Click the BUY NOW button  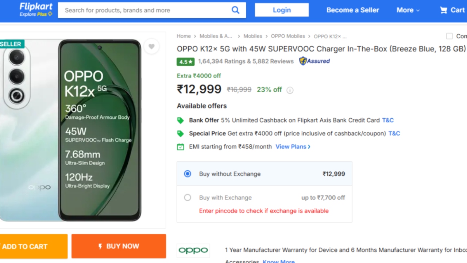(x=119, y=246)
